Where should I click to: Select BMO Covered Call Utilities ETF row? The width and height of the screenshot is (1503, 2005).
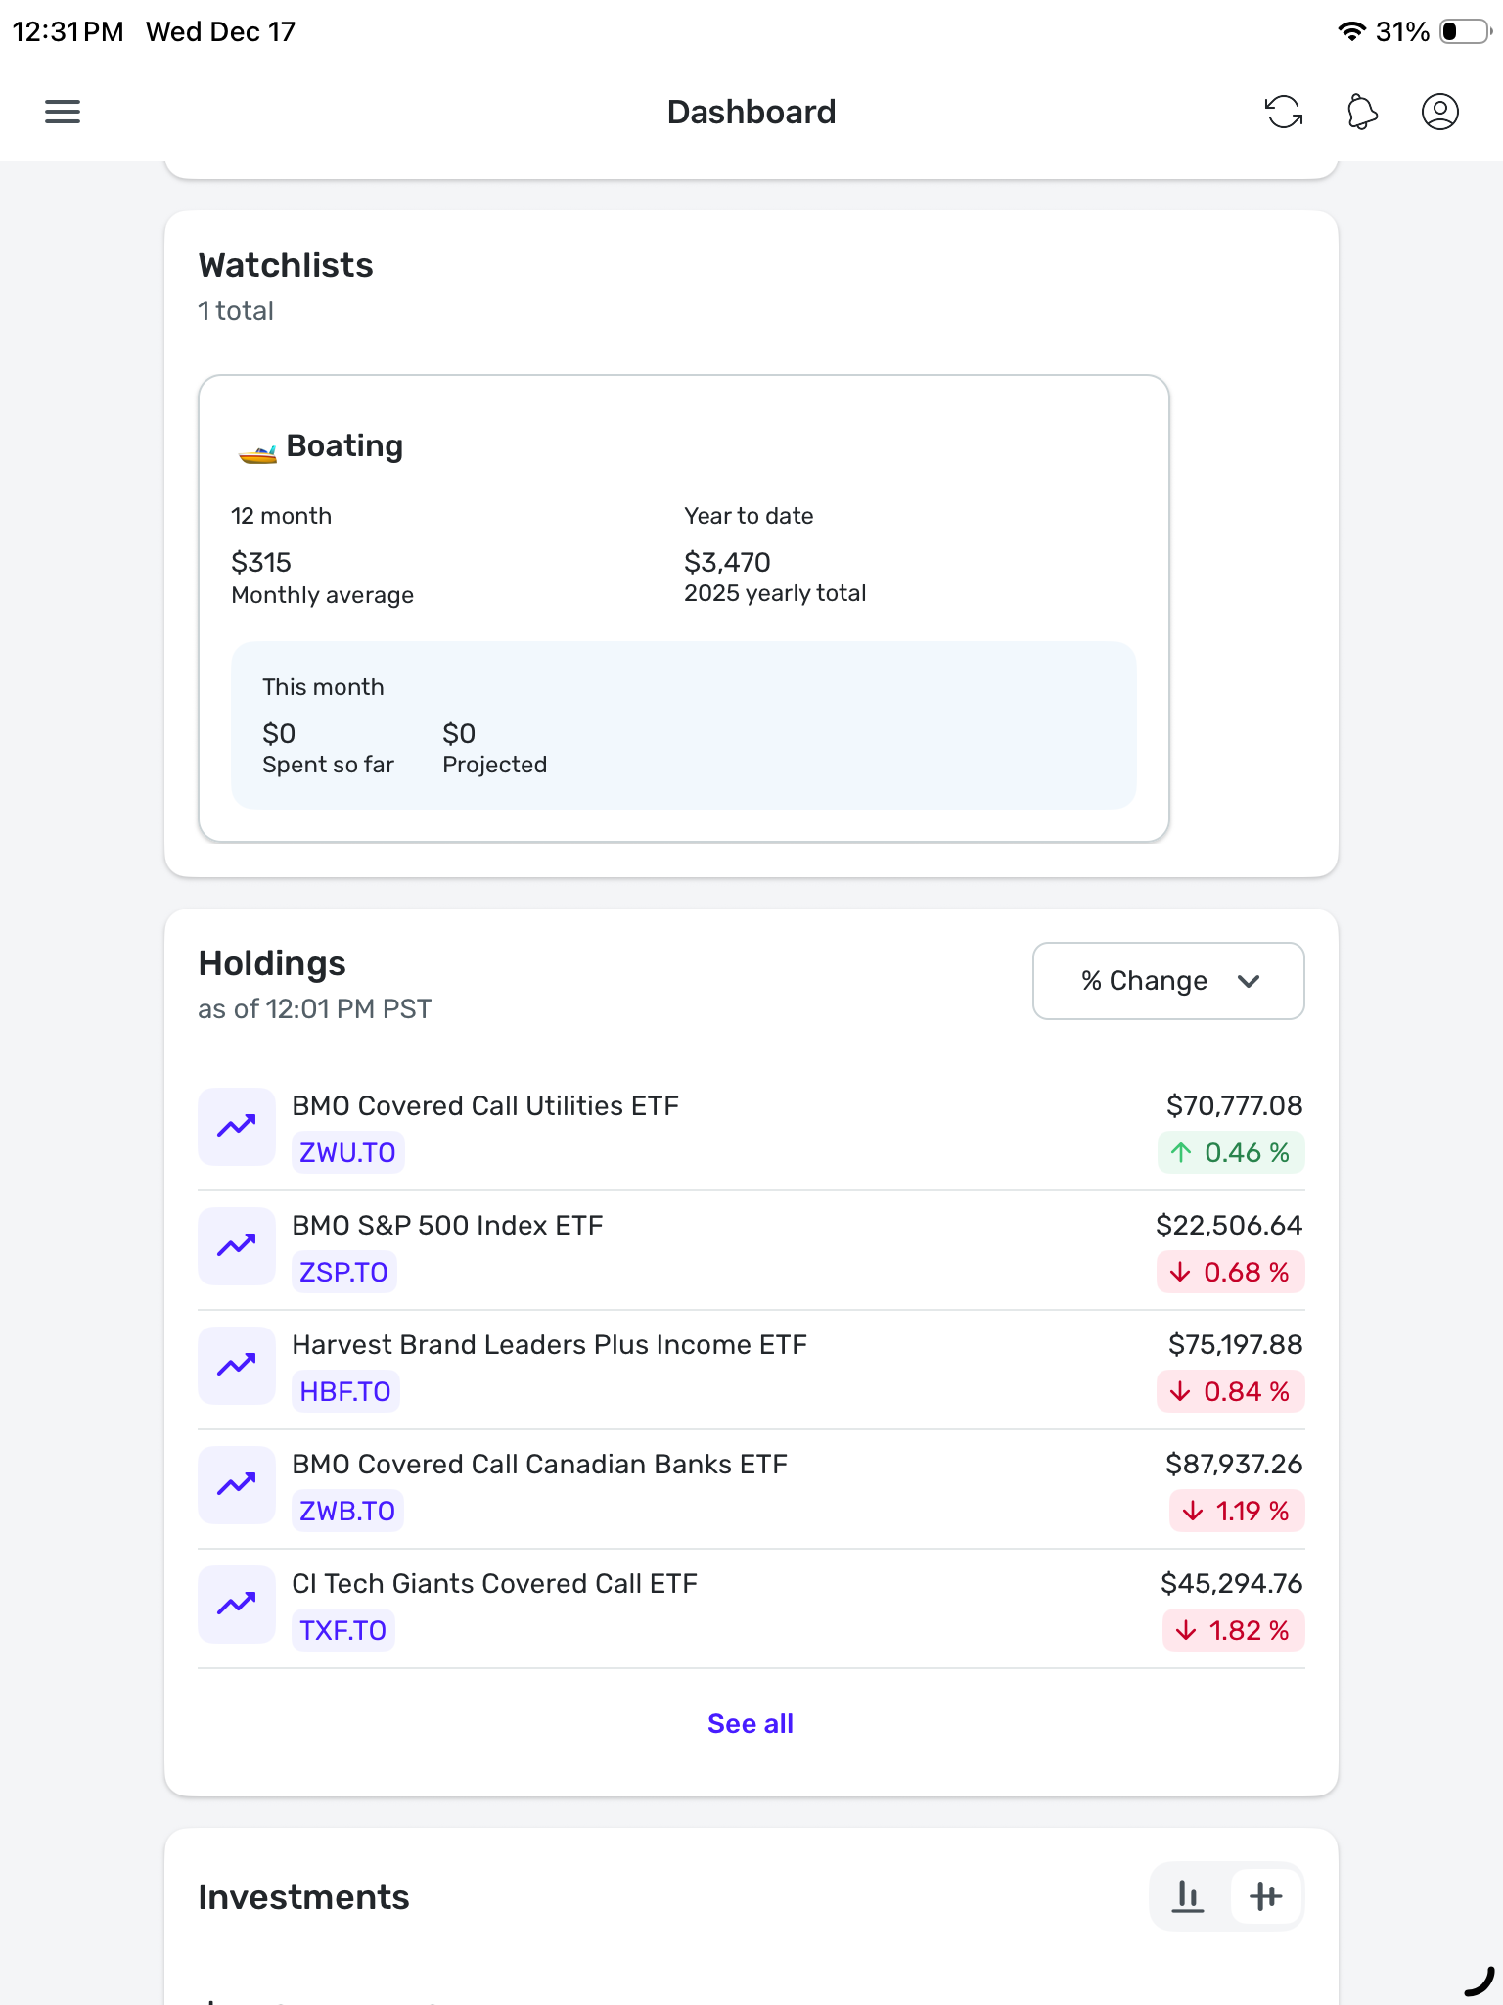click(x=485, y=1106)
